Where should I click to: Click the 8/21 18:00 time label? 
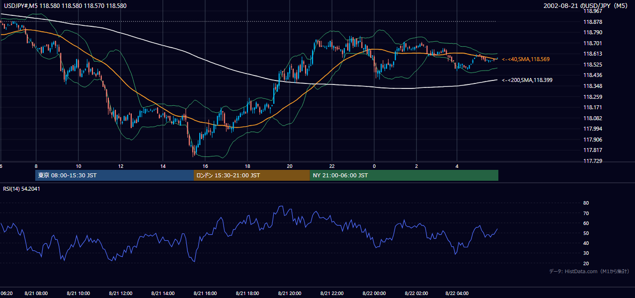point(247,294)
